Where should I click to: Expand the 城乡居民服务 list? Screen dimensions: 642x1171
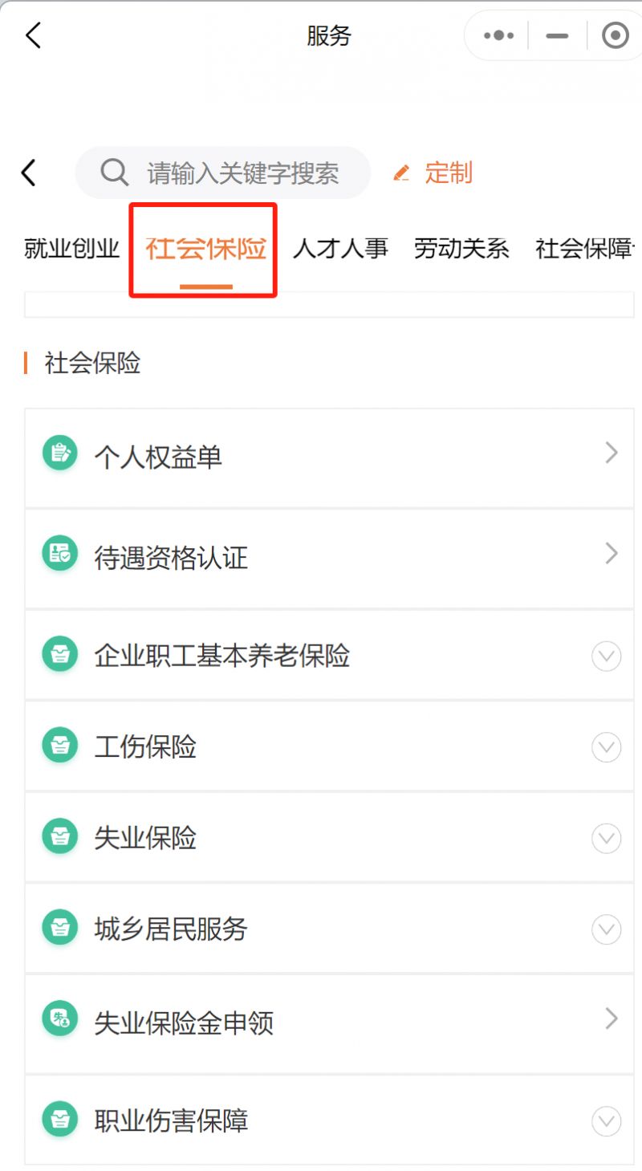tap(606, 929)
